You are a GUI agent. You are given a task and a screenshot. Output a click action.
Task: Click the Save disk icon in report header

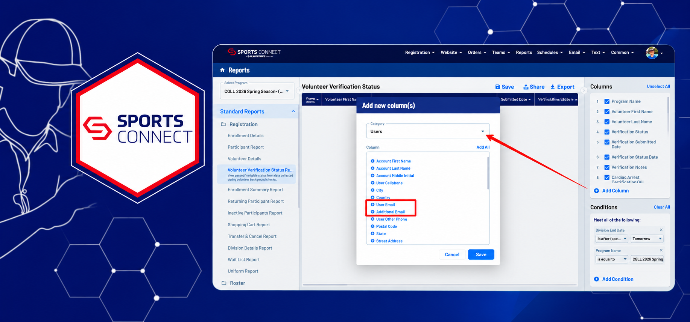click(x=498, y=87)
